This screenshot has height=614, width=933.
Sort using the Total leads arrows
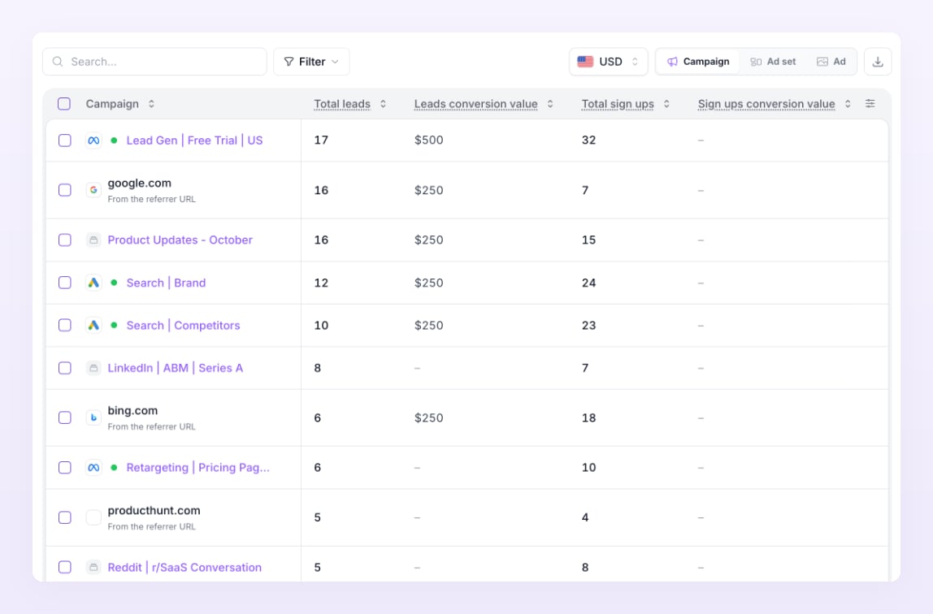384,104
